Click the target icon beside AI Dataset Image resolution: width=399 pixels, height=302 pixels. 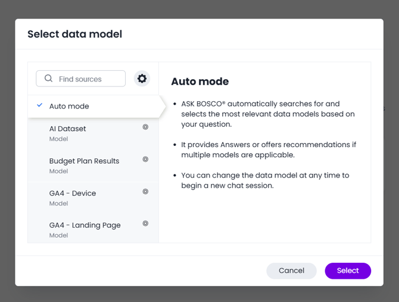click(145, 127)
